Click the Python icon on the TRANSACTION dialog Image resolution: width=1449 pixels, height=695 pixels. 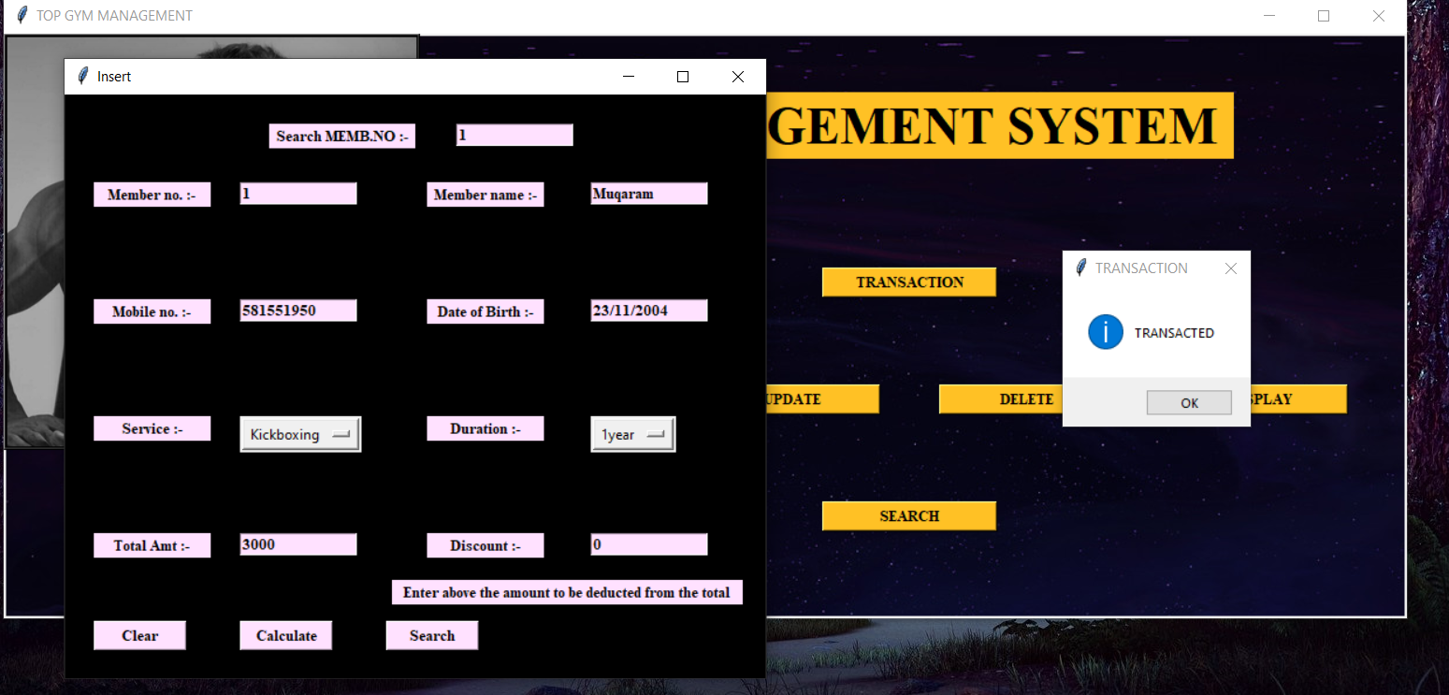1080,268
